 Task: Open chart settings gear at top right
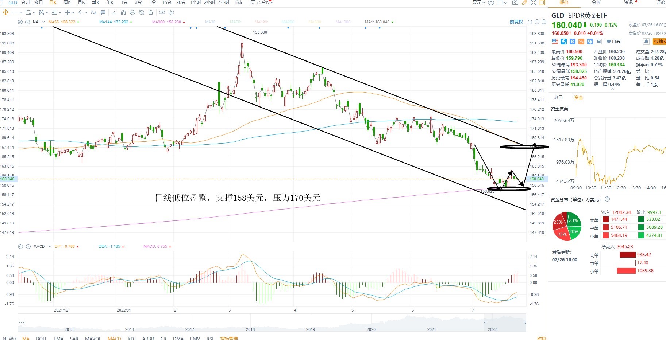coord(491,3)
